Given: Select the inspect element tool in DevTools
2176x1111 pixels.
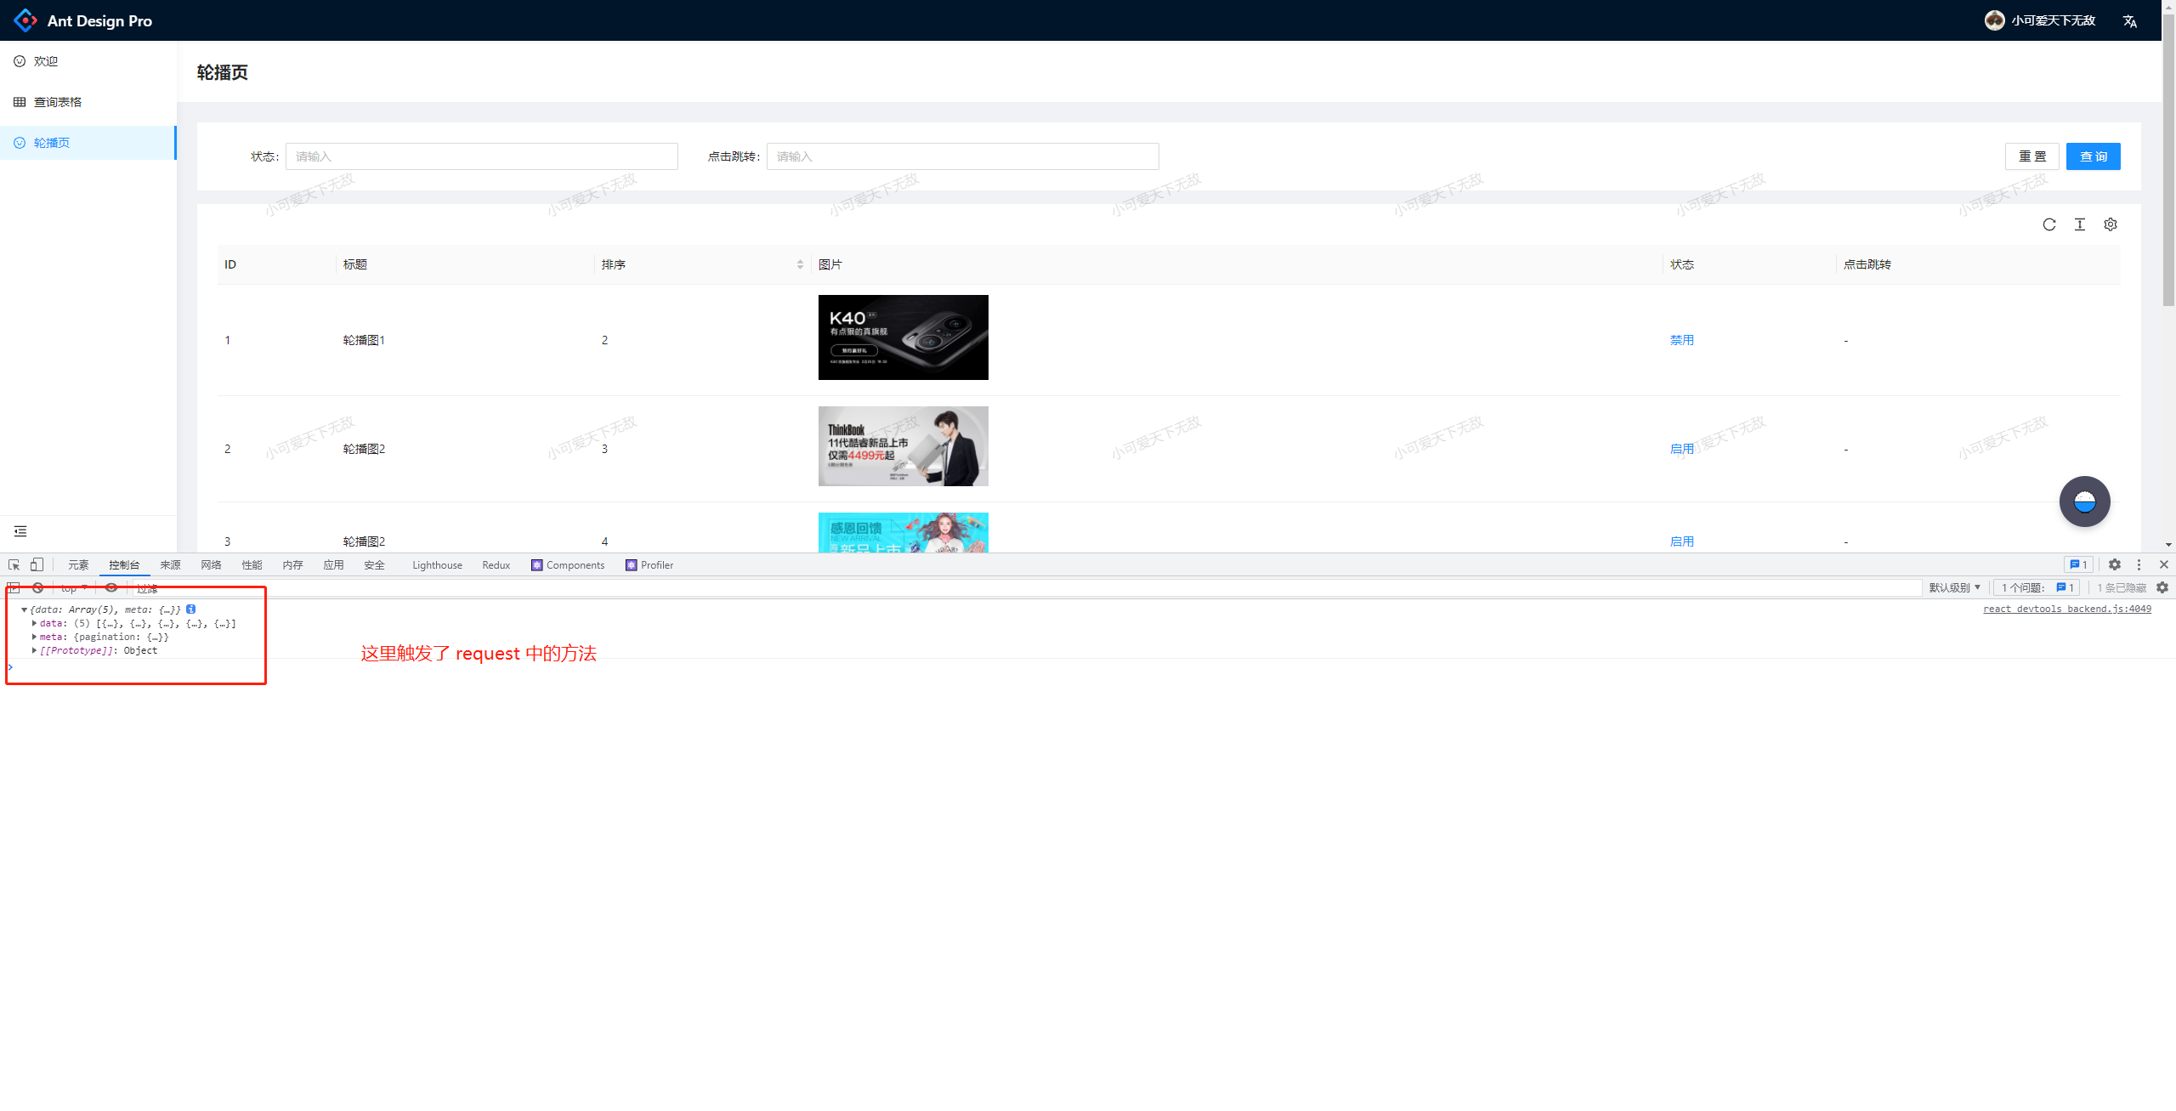Looking at the screenshot, I should coord(14,564).
